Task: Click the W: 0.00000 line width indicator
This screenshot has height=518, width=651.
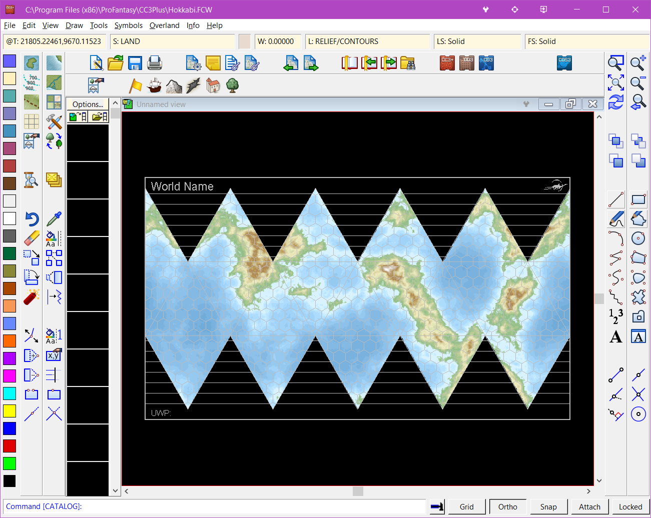Action: [x=278, y=41]
